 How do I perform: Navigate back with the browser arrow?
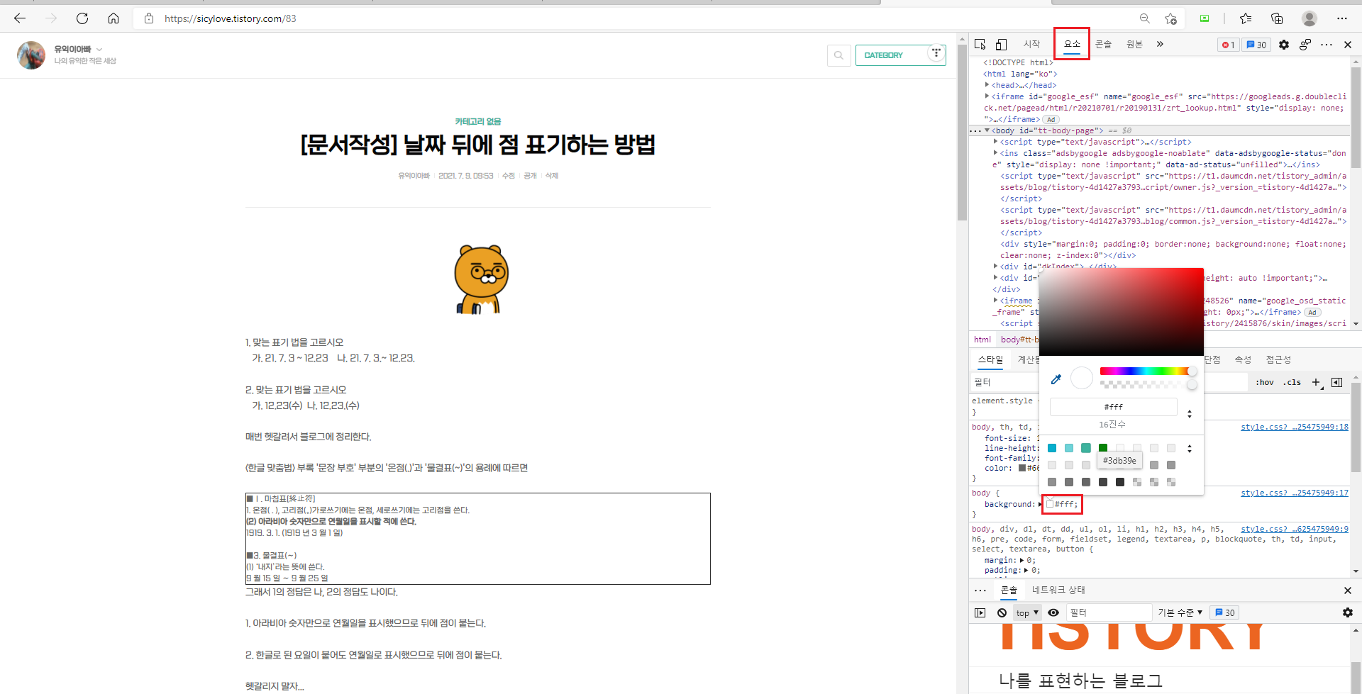pos(20,18)
